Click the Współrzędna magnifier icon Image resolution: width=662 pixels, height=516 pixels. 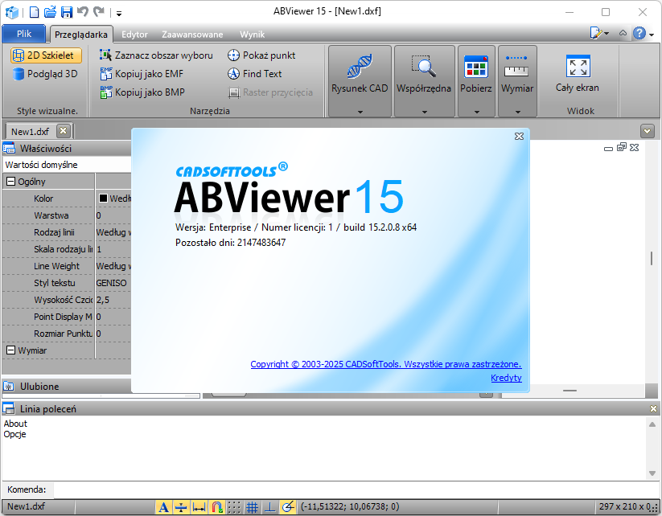pos(424,66)
